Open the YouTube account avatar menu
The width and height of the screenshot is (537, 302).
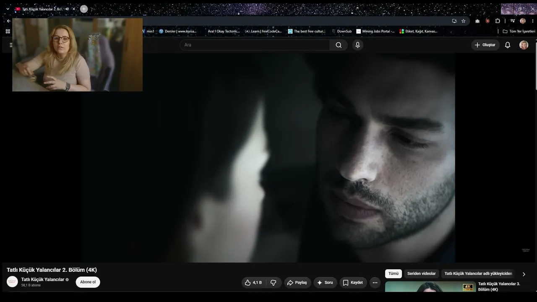pyautogui.click(x=524, y=45)
